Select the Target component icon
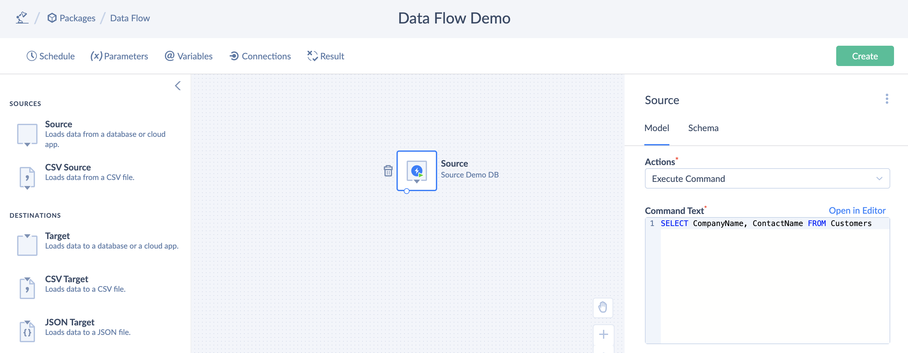Image resolution: width=908 pixels, height=353 pixels. (x=27, y=244)
